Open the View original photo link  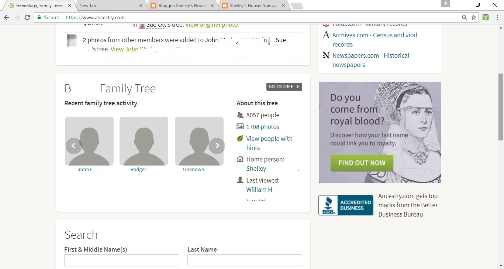click(x=211, y=24)
